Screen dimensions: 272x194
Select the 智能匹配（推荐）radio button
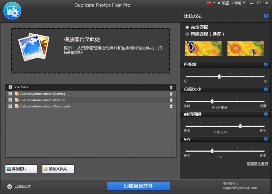pos(187,34)
